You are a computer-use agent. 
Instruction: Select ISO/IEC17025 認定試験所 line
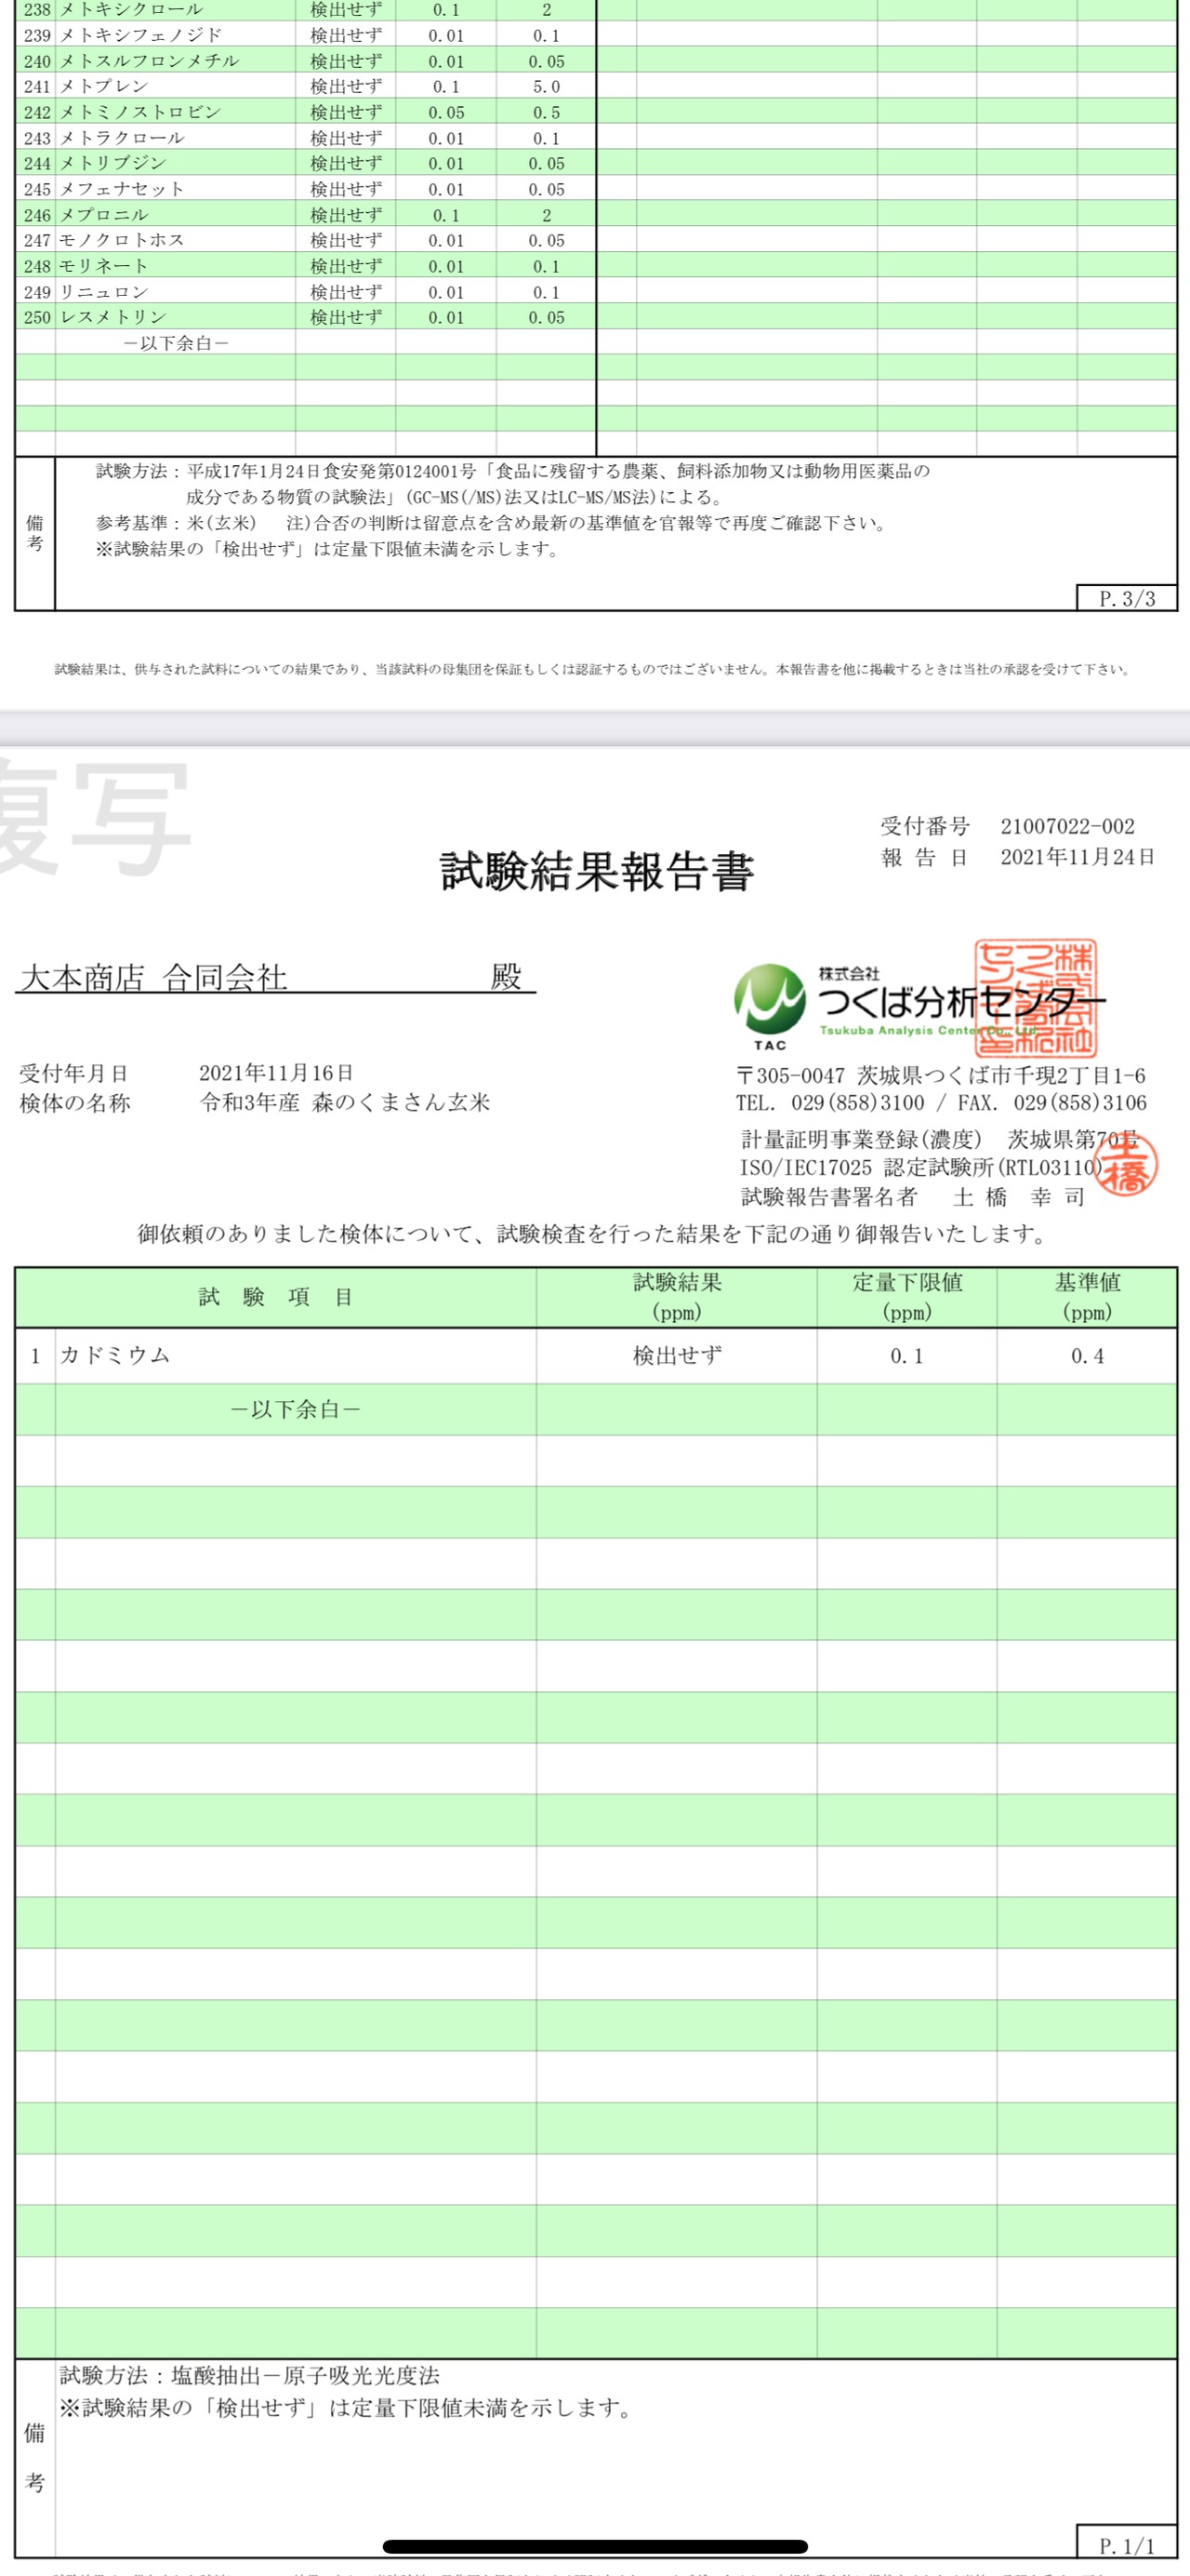(x=921, y=1168)
